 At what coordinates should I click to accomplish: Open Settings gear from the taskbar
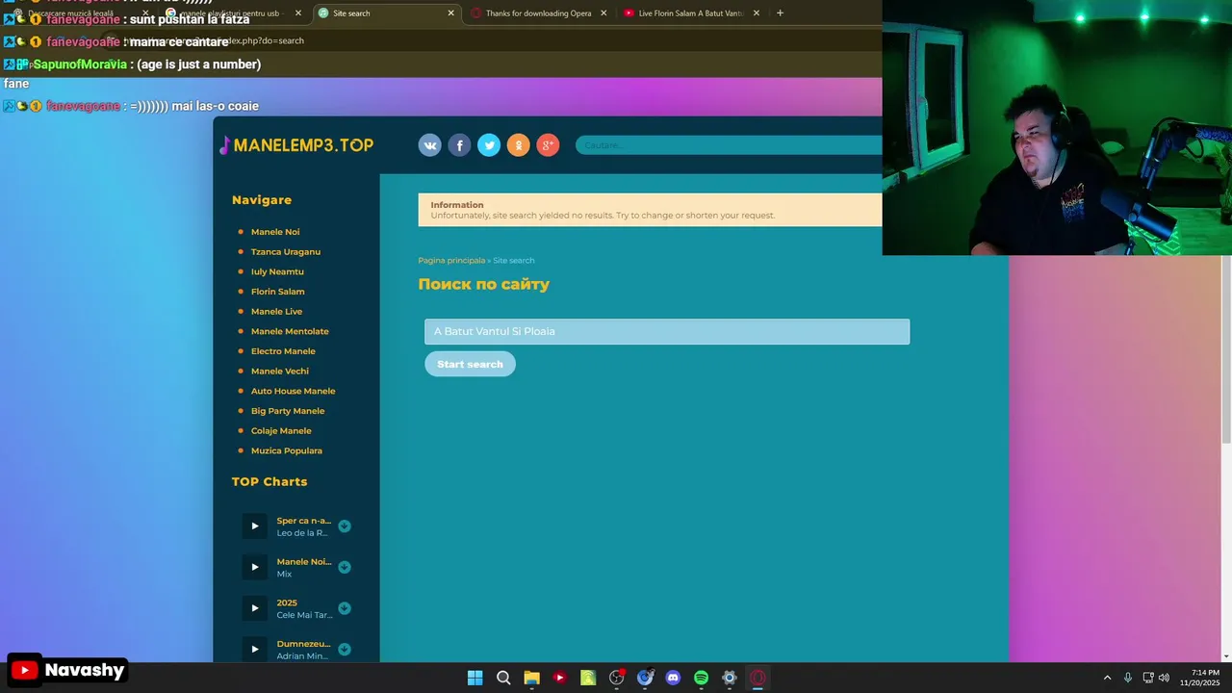pos(730,678)
